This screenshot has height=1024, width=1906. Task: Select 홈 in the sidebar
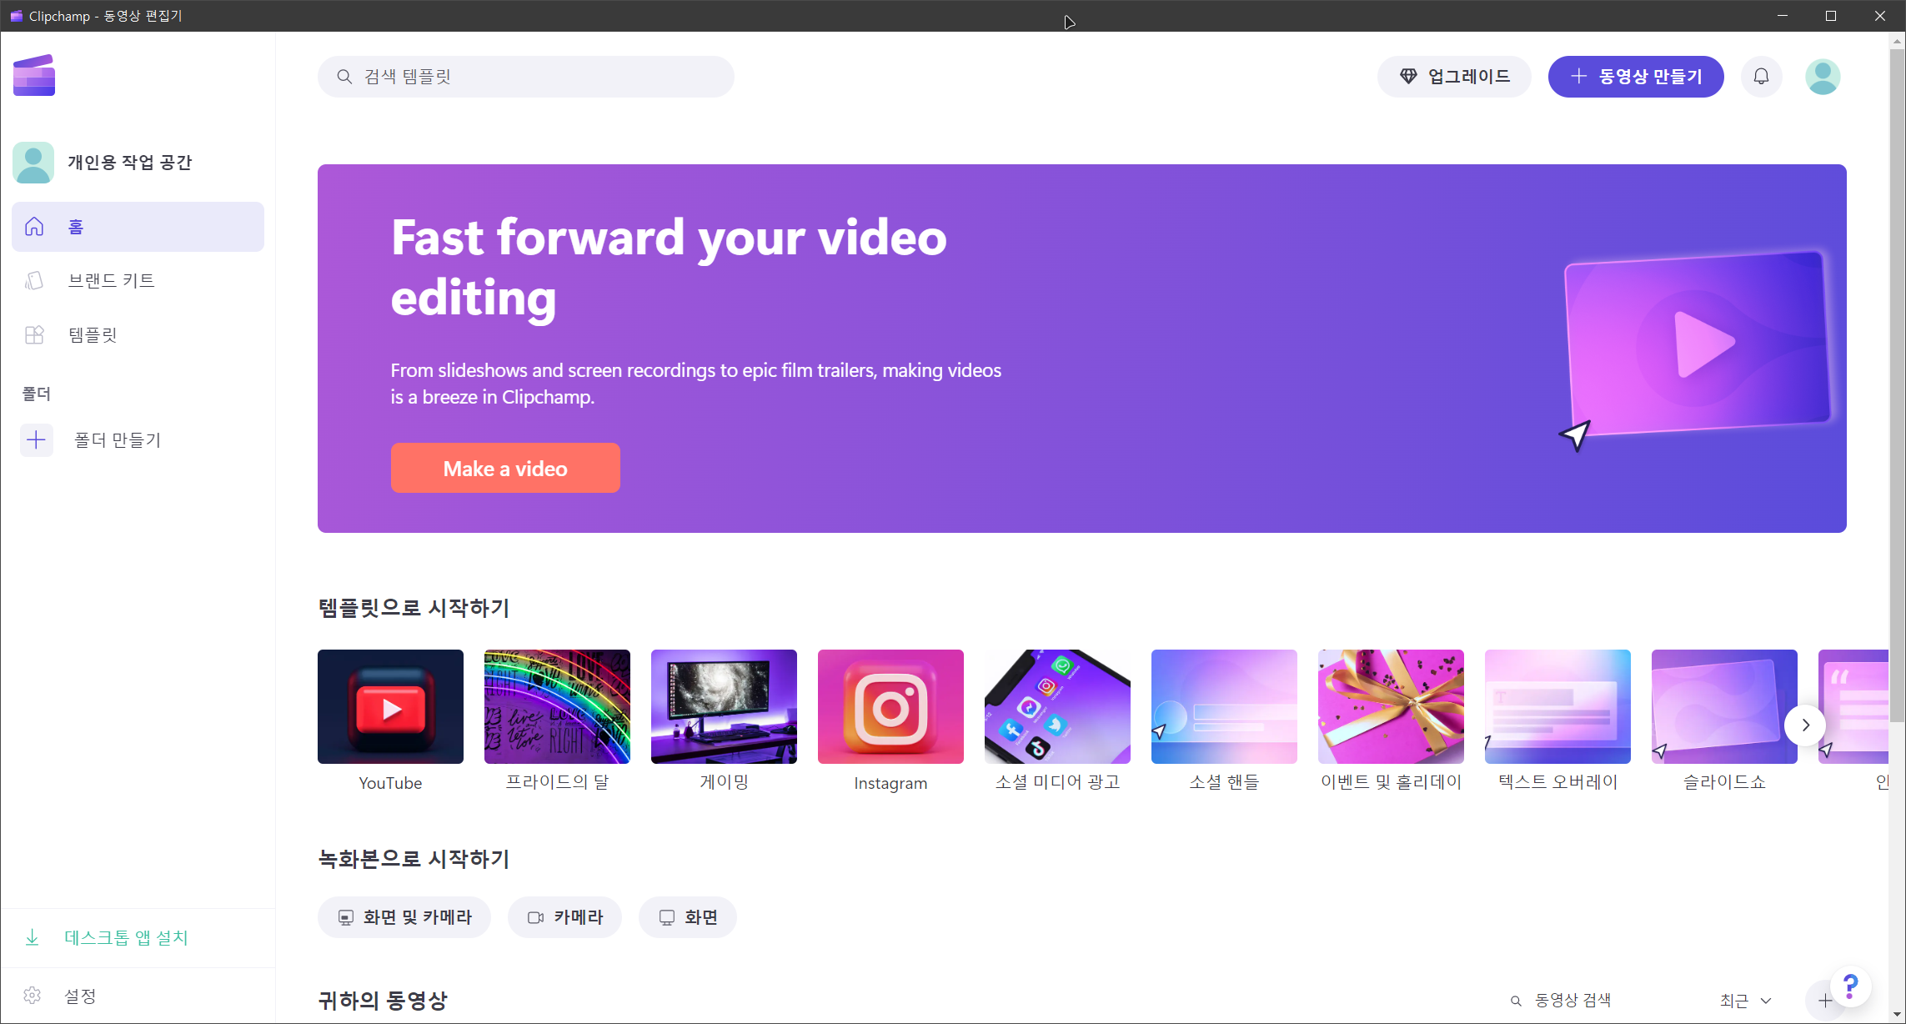pos(138,227)
